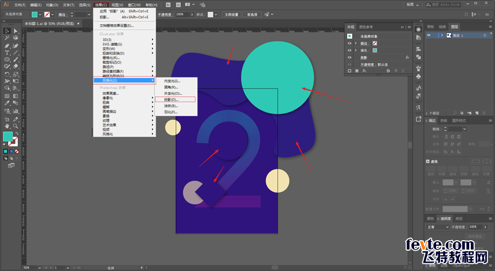
Task: Open the 样式 style dropdown
Action: [x=216, y=14]
